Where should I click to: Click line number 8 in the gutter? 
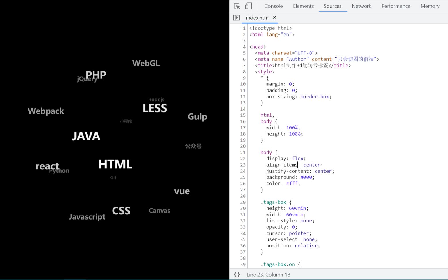click(x=244, y=72)
